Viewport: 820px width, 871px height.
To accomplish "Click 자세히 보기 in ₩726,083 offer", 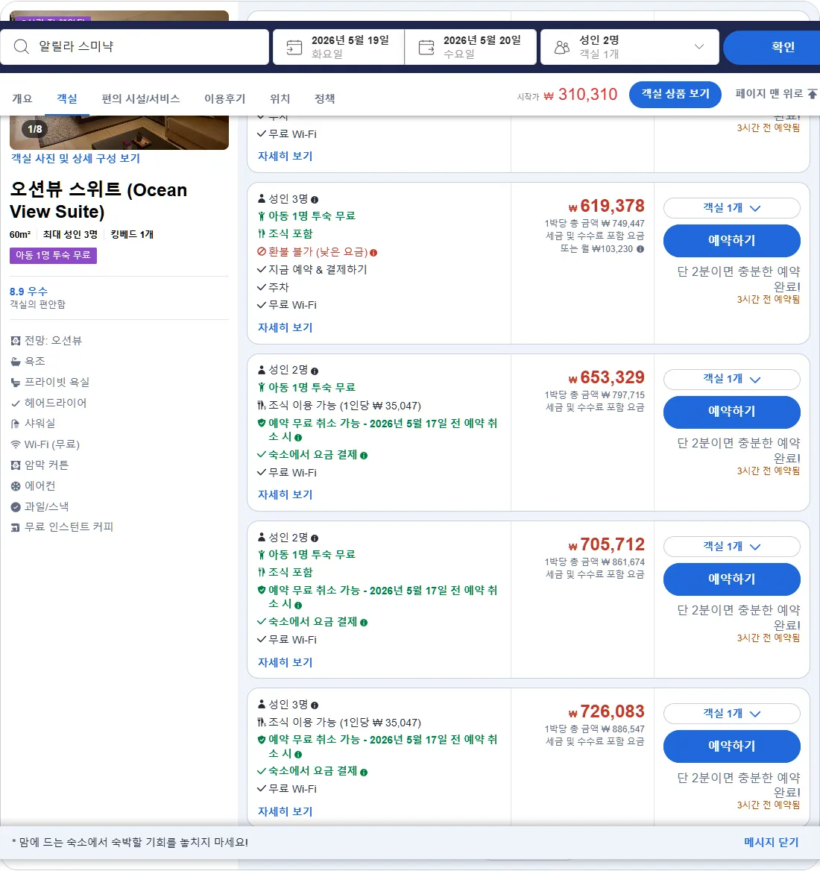I will (x=286, y=811).
